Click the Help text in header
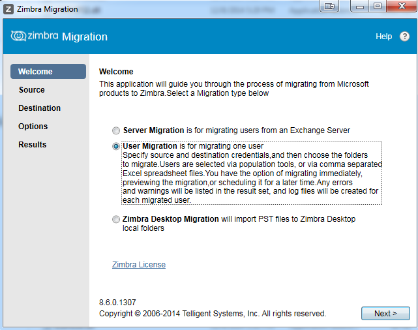This screenshot has height=330, width=418. coord(383,37)
